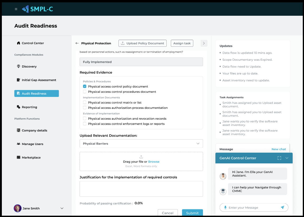This screenshot has width=304, height=217.
Task: Click the Browse link to pick a file
Action: pyautogui.click(x=154, y=162)
